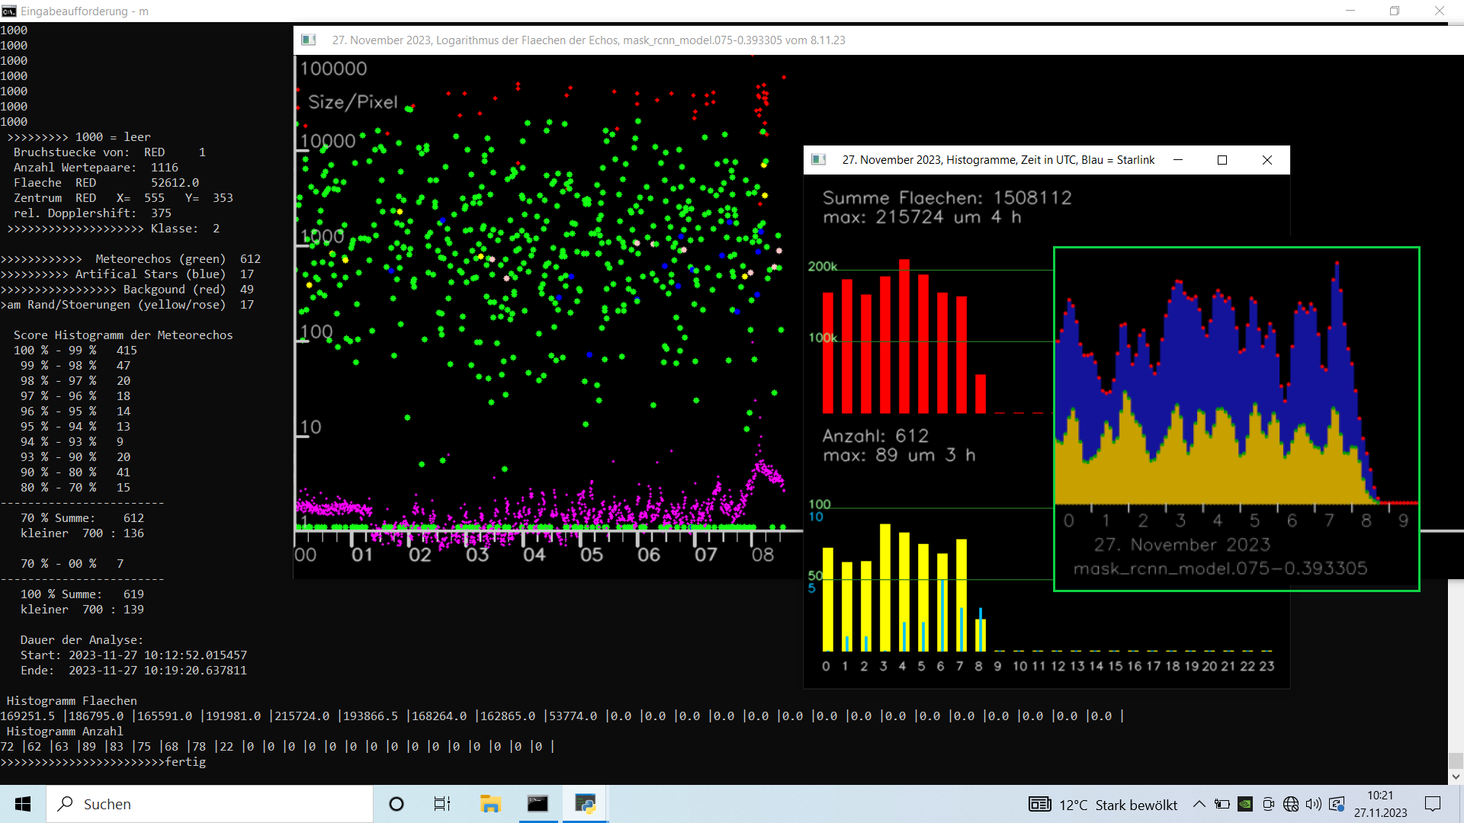The image size is (1464, 823).
Task: Open the volume control speaker icon
Action: coord(1314,804)
